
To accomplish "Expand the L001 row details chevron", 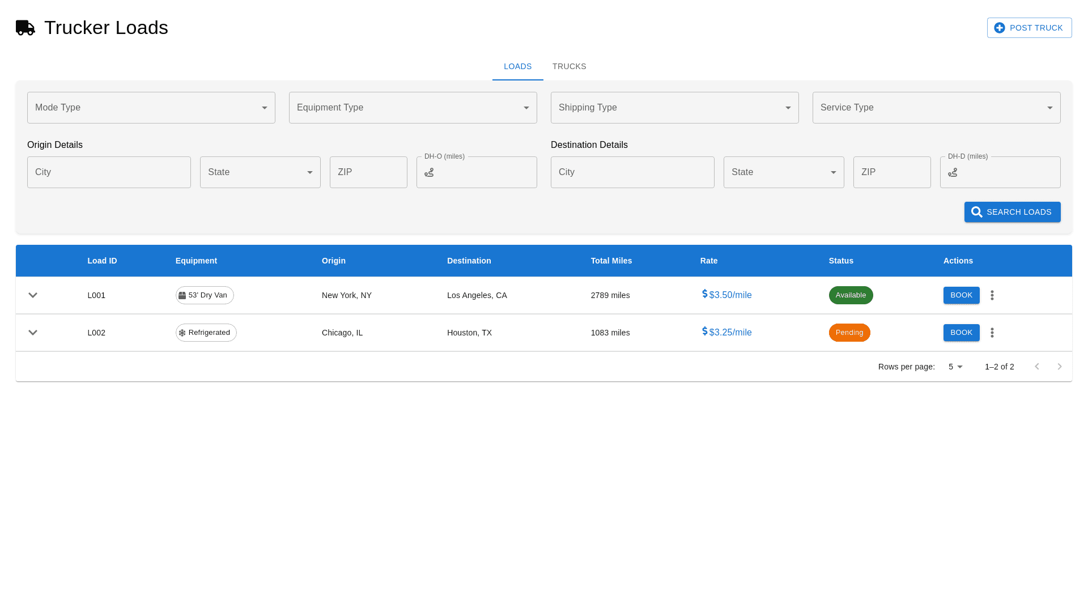I will click(33, 295).
